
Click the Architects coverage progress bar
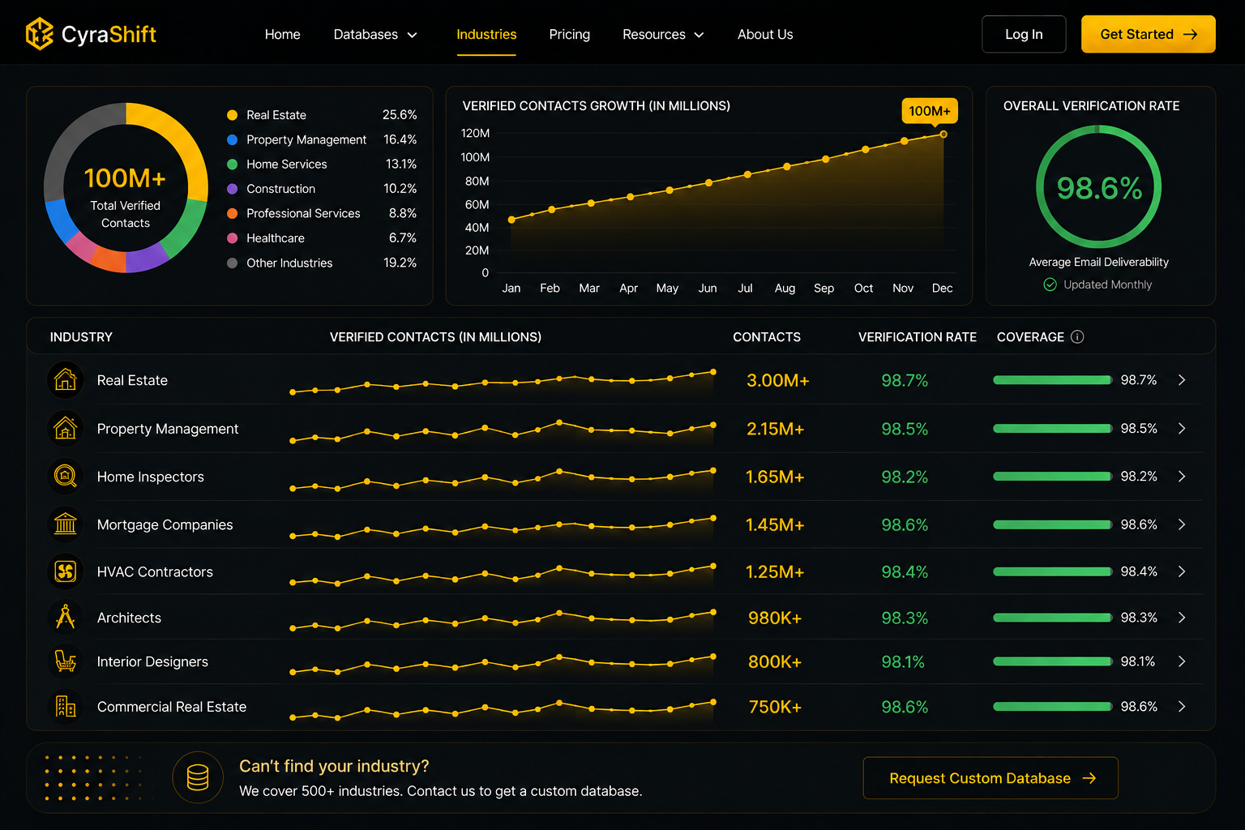[1052, 618]
